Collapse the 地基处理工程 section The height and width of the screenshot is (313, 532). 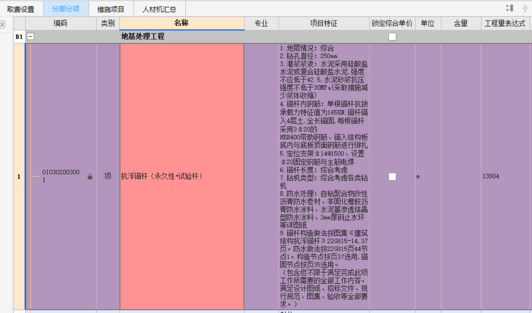tap(31, 36)
